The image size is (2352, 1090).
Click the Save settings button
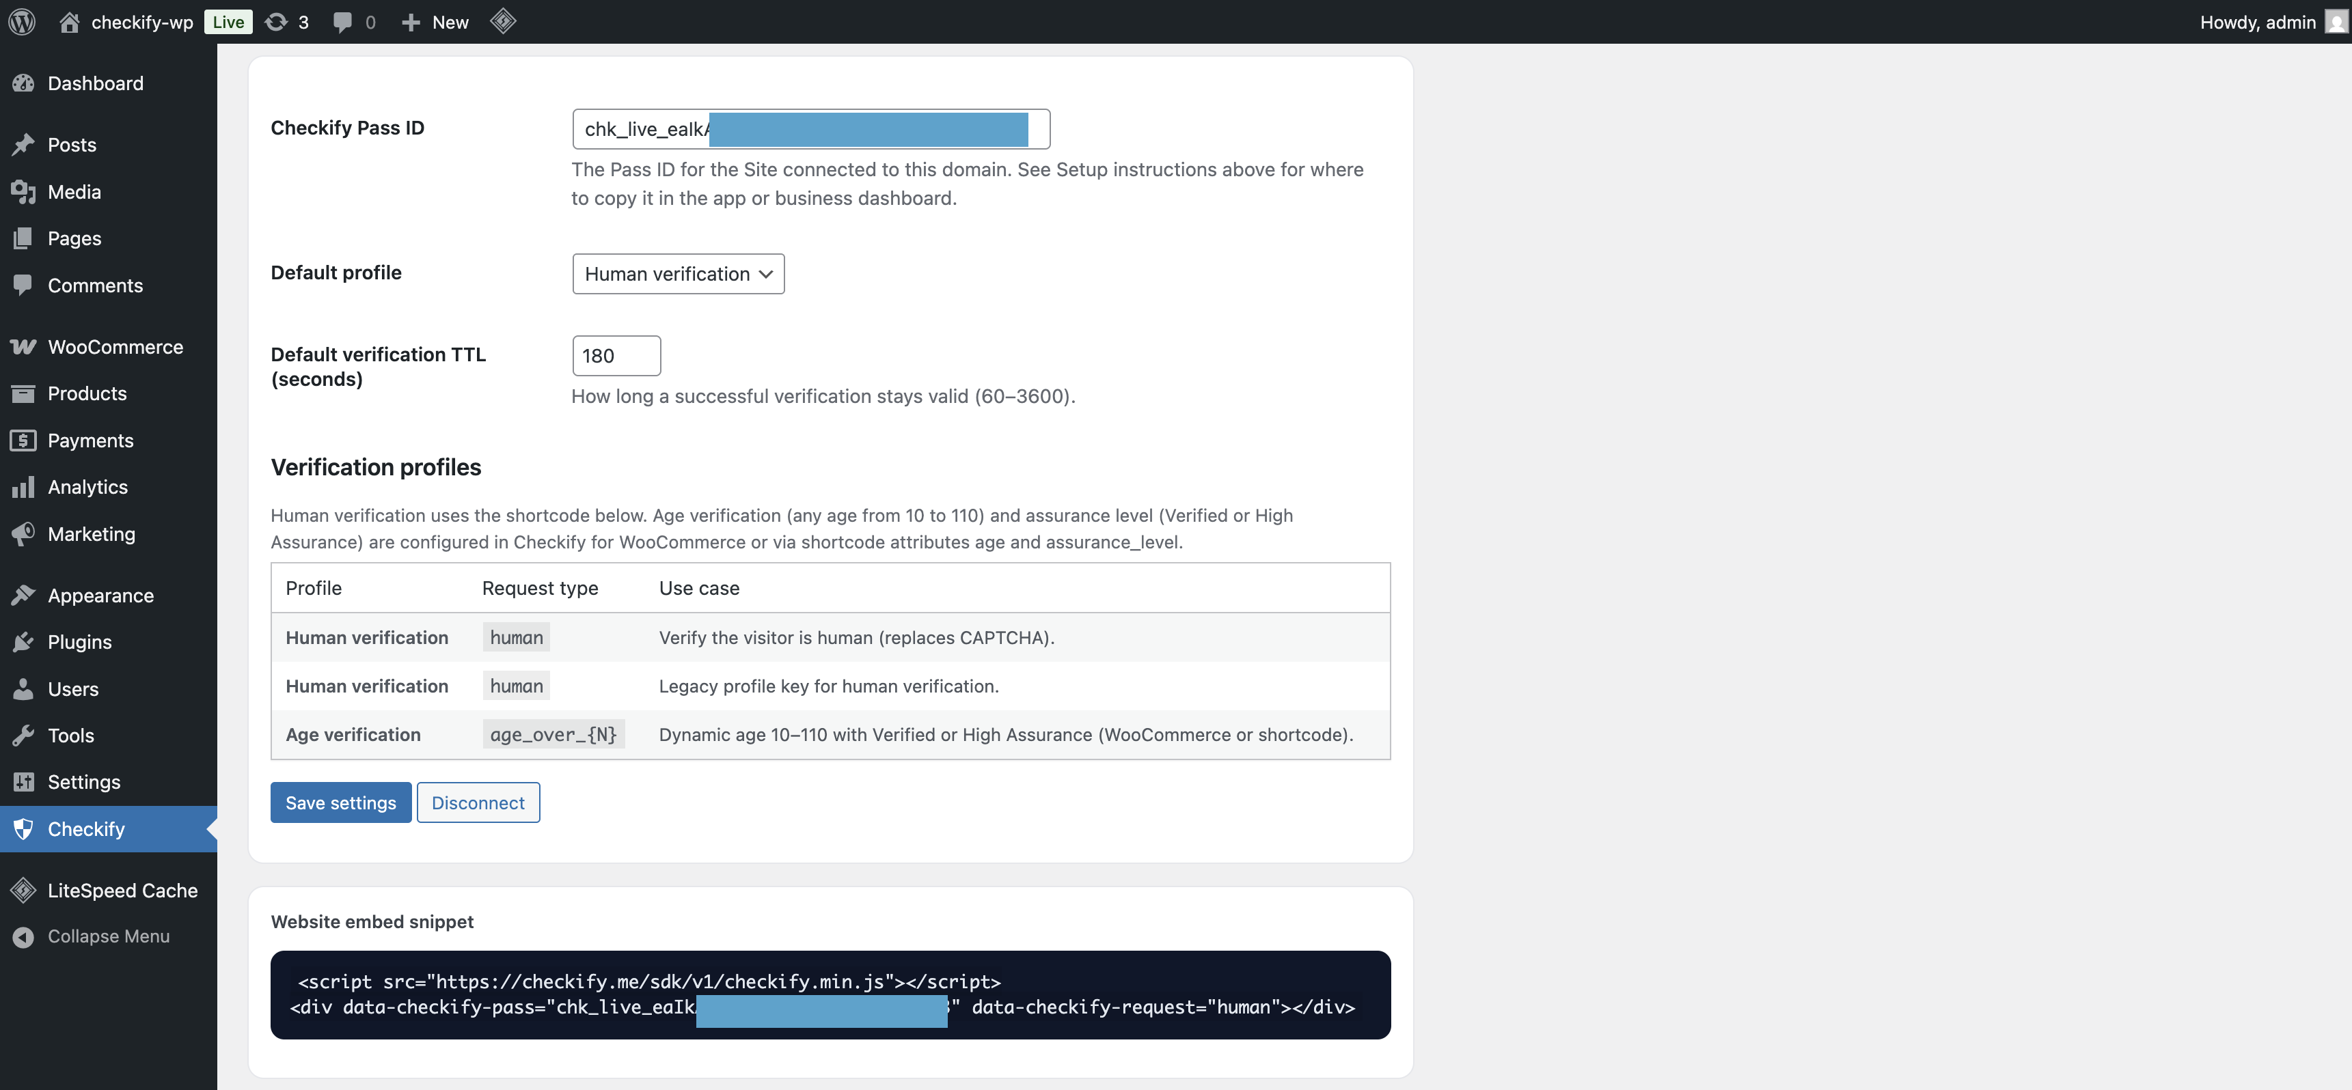tap(340, 802)
